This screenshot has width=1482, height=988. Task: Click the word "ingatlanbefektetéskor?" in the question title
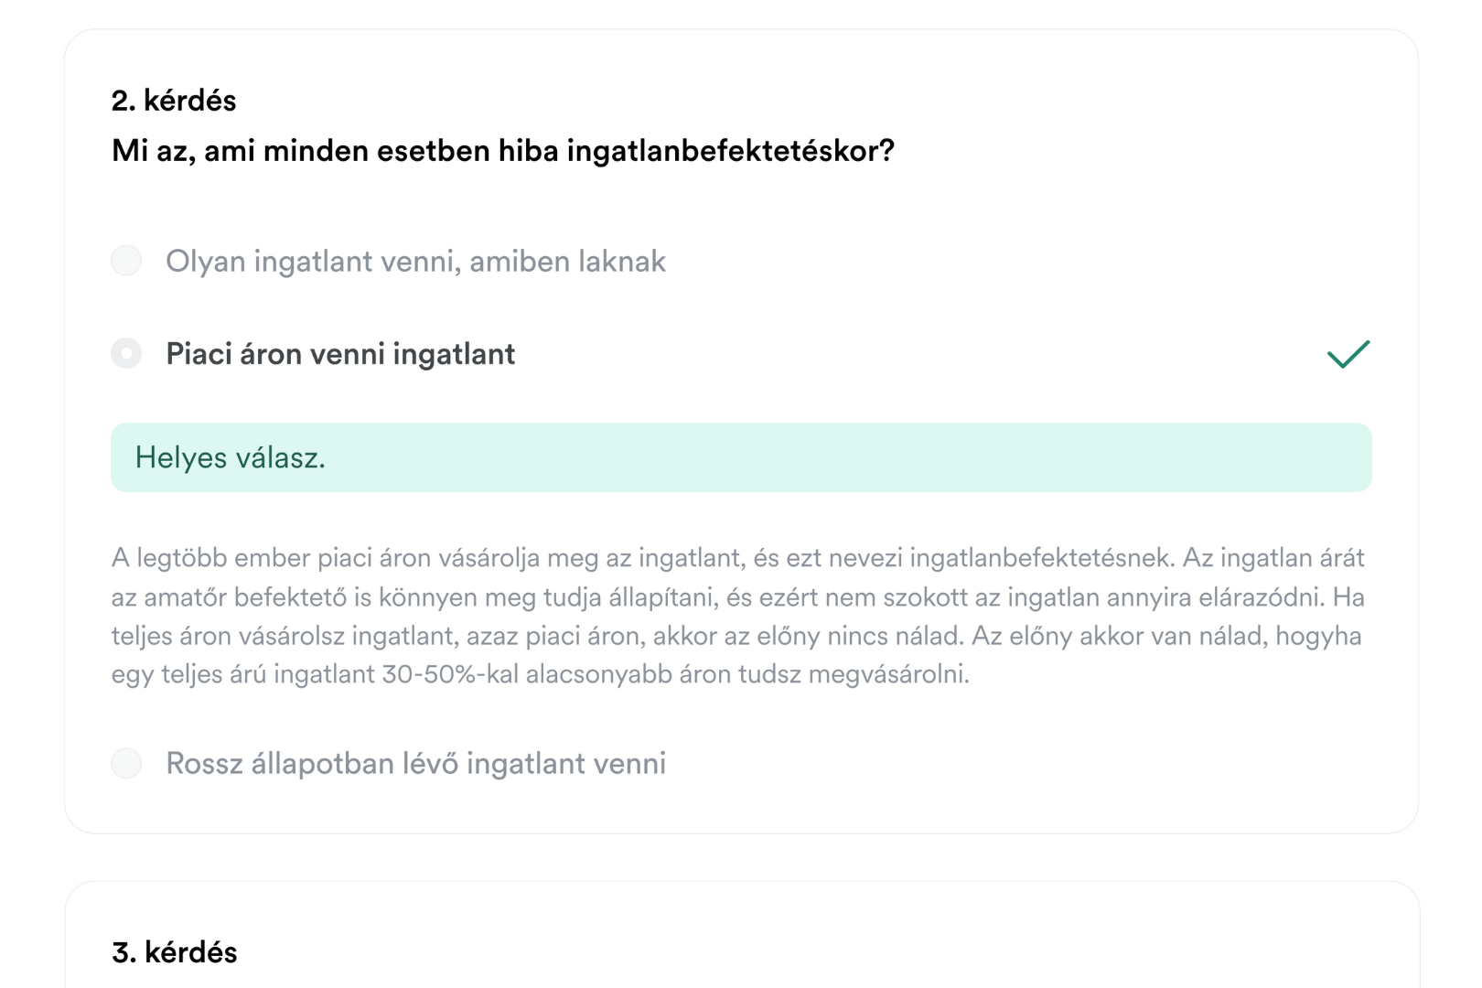click(730, 151)
